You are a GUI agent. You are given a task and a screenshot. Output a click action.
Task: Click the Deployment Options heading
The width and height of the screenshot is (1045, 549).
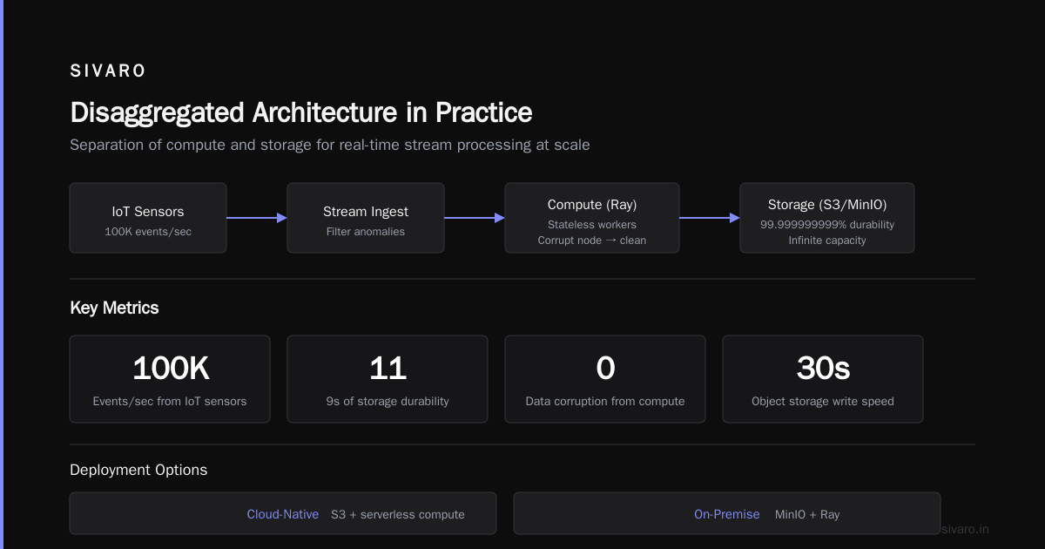point(138,470)
